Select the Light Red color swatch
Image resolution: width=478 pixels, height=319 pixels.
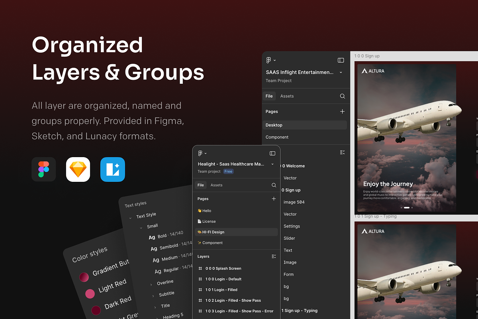pos(90,294)
